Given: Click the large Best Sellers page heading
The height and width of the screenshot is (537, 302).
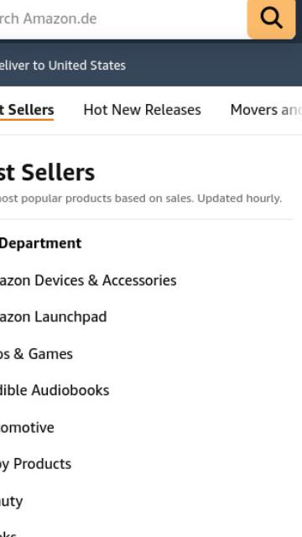Looking at the screenshot, I should (47, 173).
